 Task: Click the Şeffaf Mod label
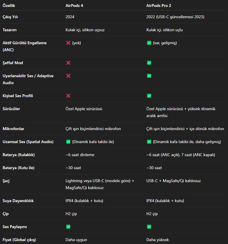click(x=13, y=63)
